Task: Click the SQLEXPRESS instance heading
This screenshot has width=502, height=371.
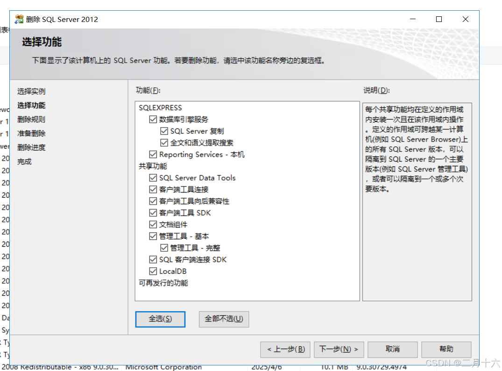Action: (x=160, y=107)
